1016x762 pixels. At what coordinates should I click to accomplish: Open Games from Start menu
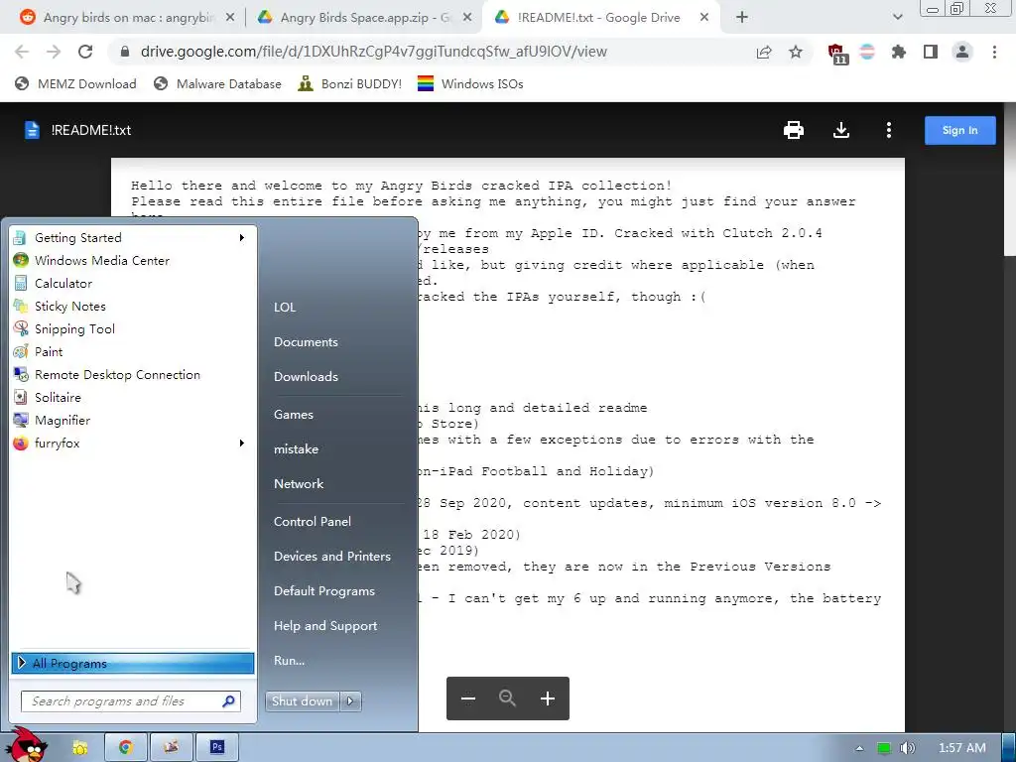pos(294,415)
